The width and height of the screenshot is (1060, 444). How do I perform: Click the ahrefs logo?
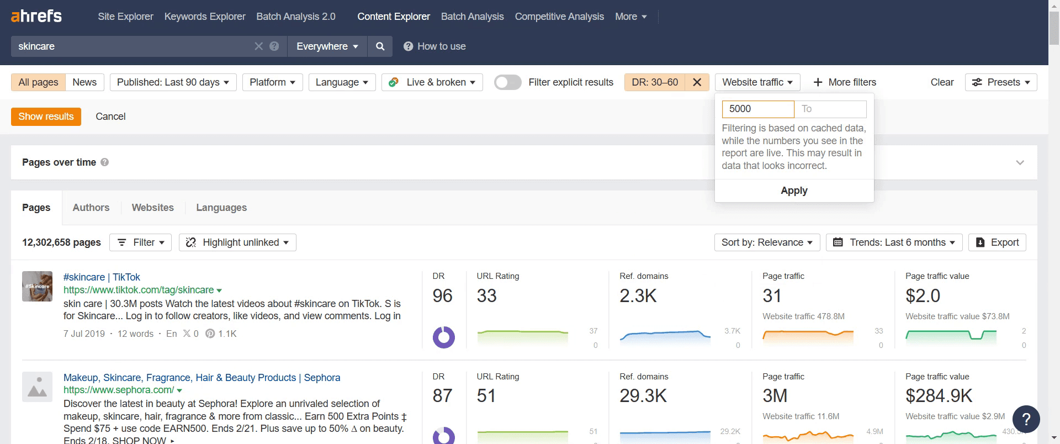(36, 16)
